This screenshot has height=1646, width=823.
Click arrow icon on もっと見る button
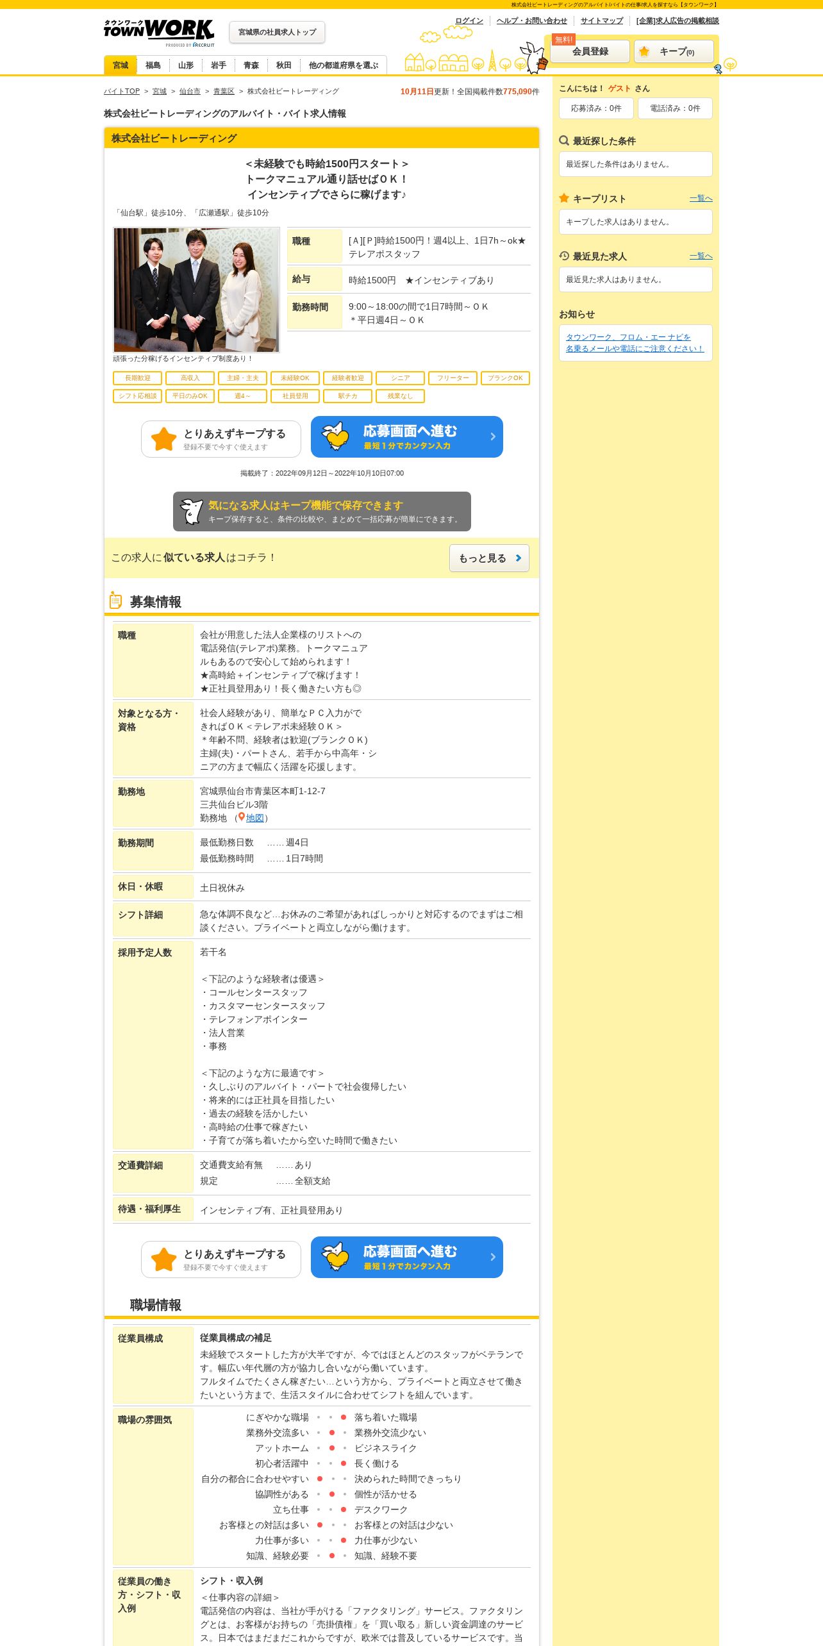(519, 558)
